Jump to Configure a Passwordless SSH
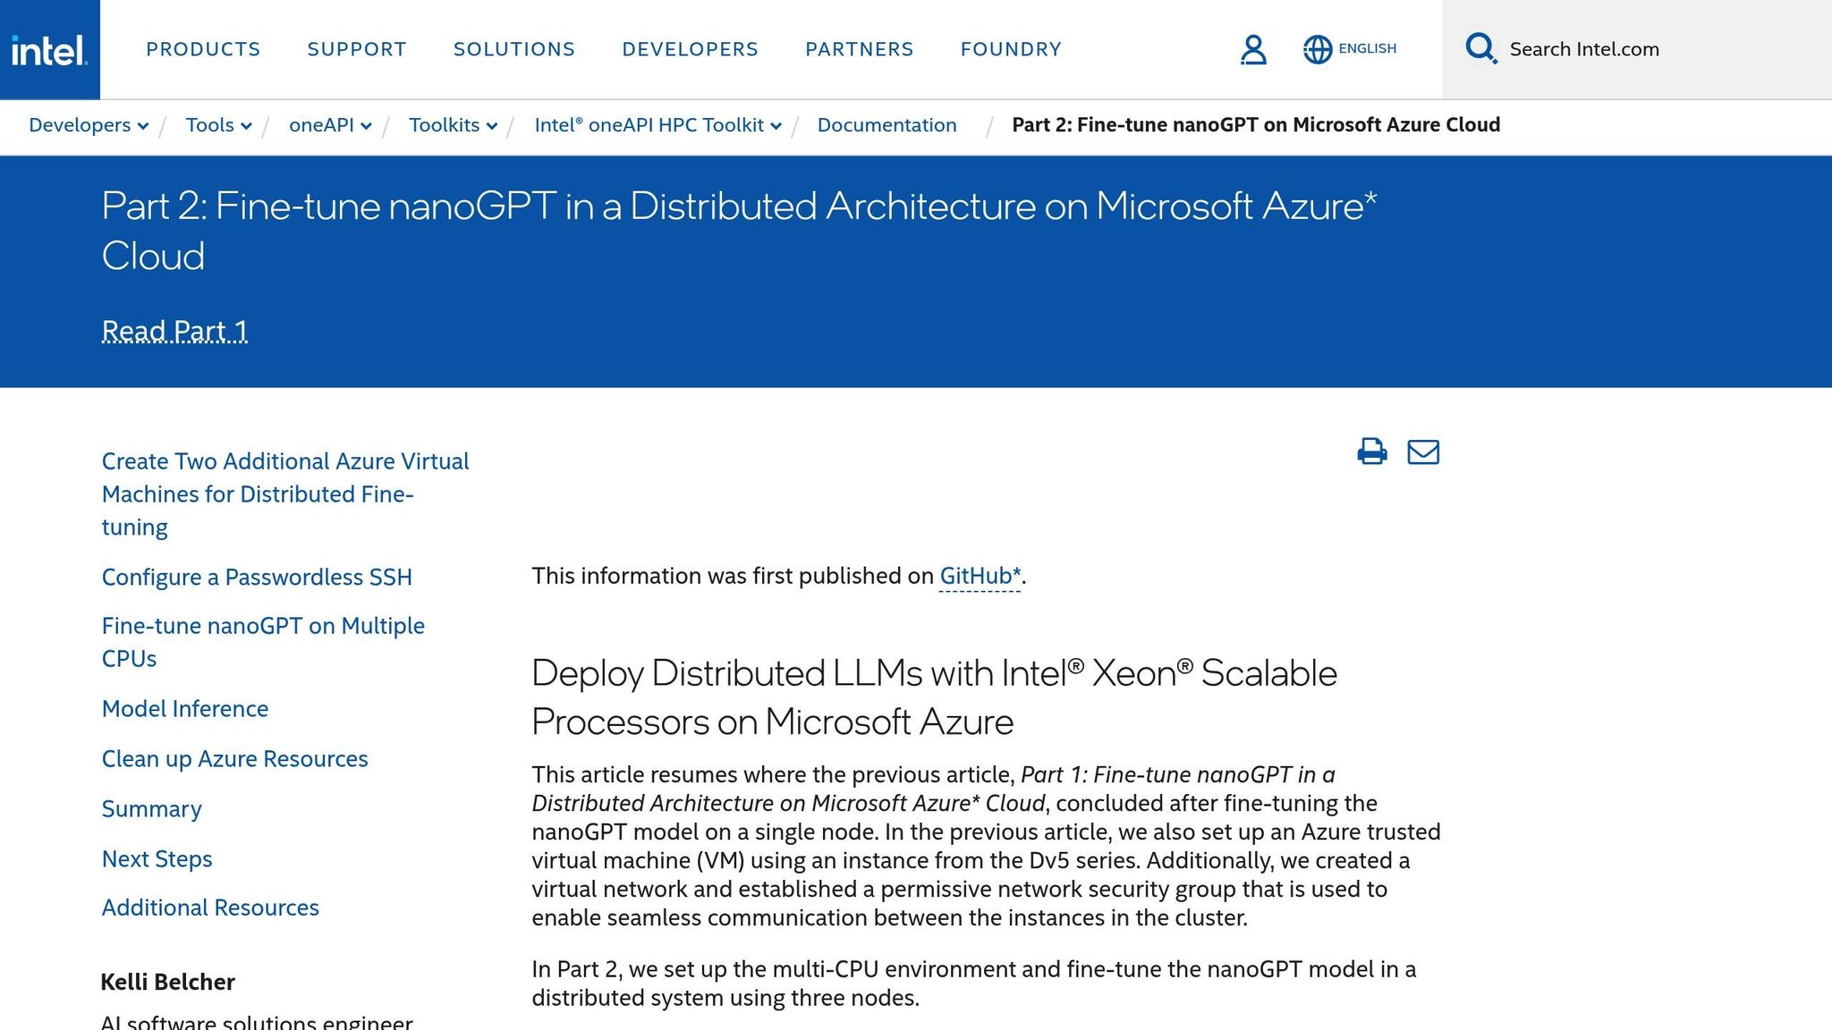This screenshot has width=1832, height=1030. (x=257, y=578)
